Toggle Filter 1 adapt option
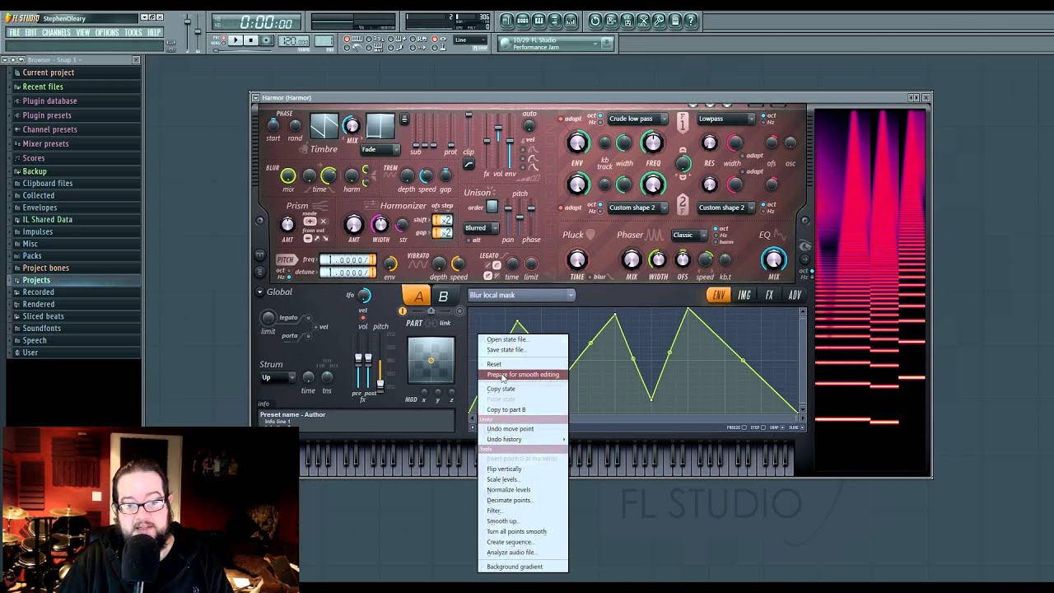 click(562, 119)
